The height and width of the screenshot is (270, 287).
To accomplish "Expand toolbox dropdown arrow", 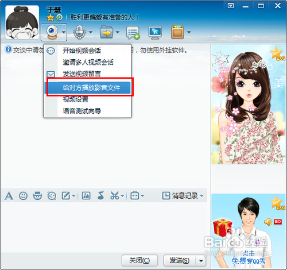I will [142, 196].
